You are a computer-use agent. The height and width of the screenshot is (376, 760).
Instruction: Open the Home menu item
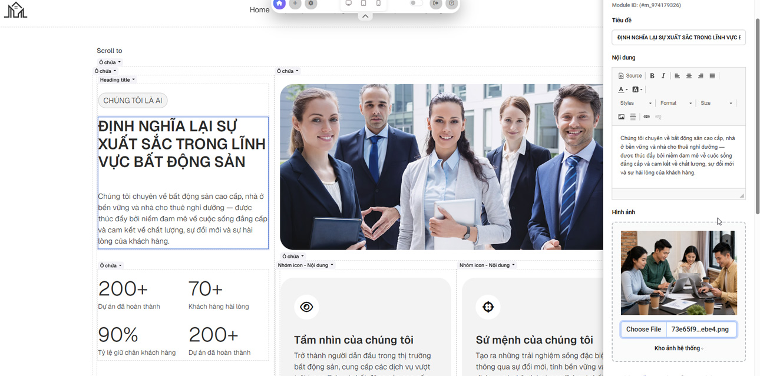point(259,10)
